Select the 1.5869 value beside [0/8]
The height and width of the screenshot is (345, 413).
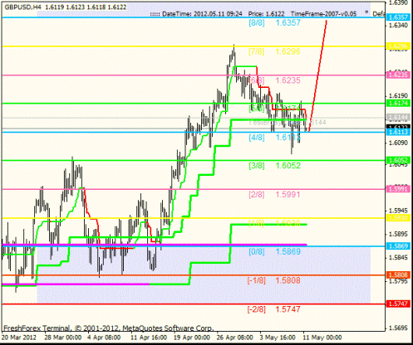pos(288,251)
